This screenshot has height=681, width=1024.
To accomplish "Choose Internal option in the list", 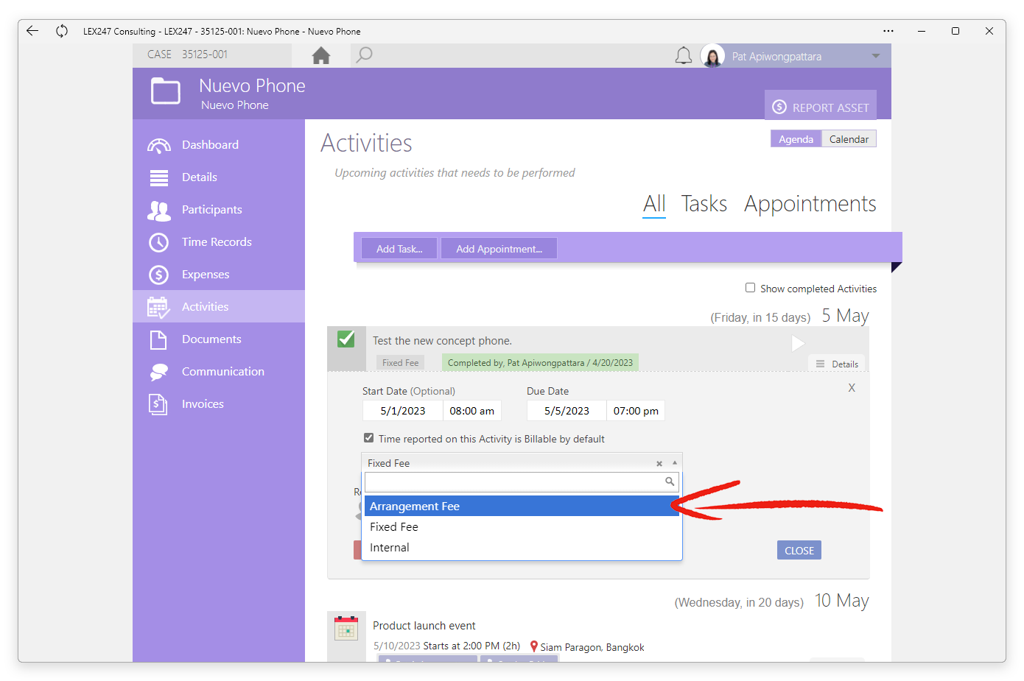I will 522,548.
